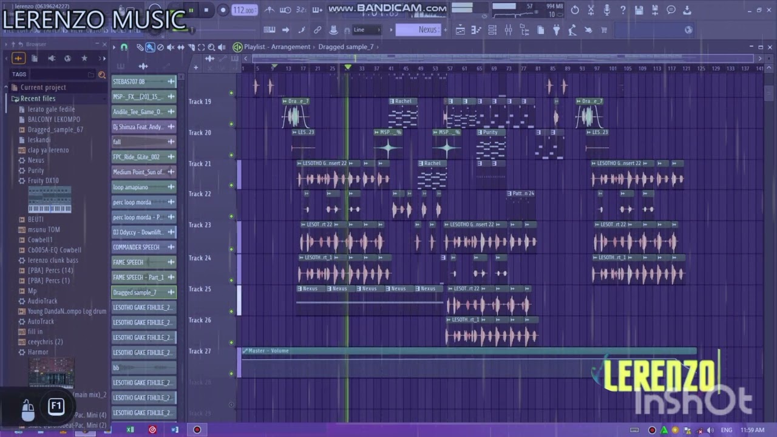Click the stamp tool icon in toolbar

pos(333,30)
